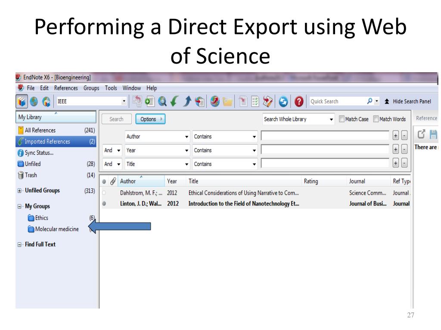
Task: Open the IEEE output style dropdown
Action: pyautogui.click(x=124, y=101)
